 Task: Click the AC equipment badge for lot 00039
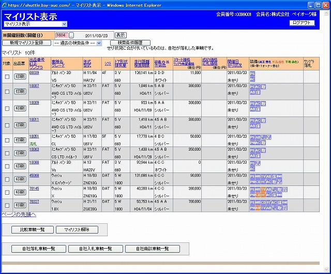point(252,79)
